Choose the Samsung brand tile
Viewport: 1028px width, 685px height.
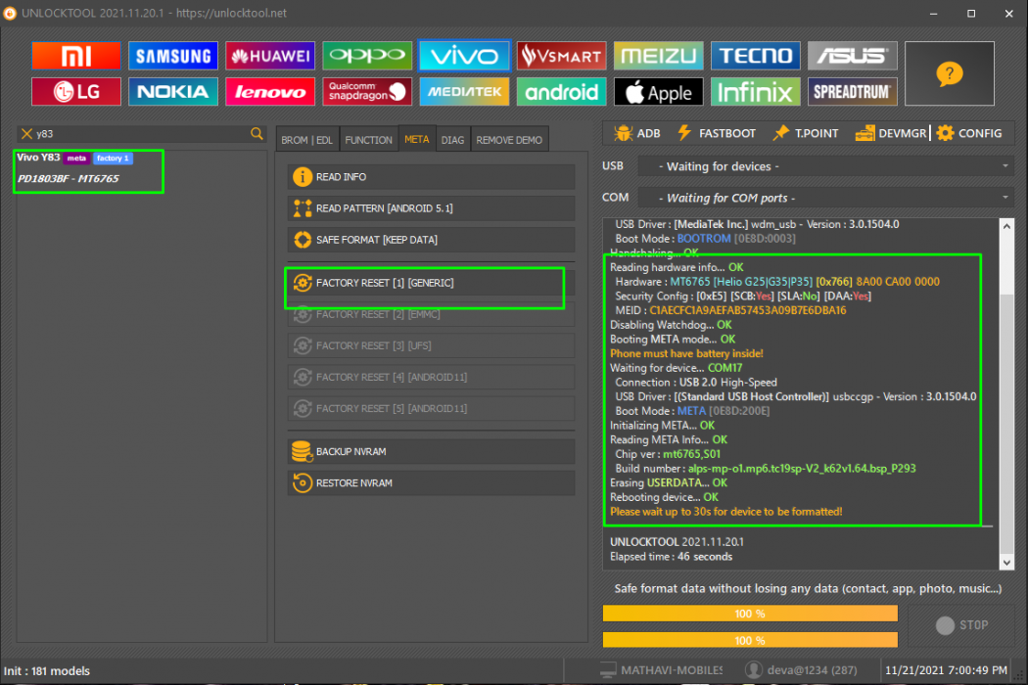coord(173,56)
